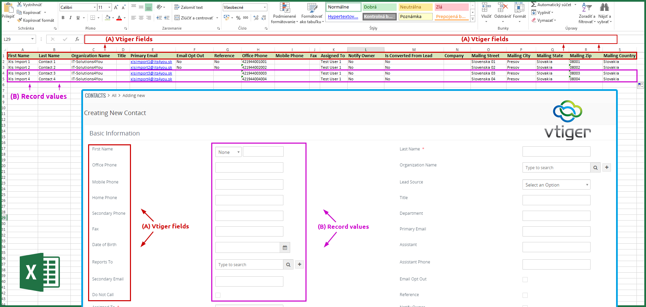Expand the Lead Source Select an Option dropdown
This screenshot has width=646, height=307.
tap(556, 184)
